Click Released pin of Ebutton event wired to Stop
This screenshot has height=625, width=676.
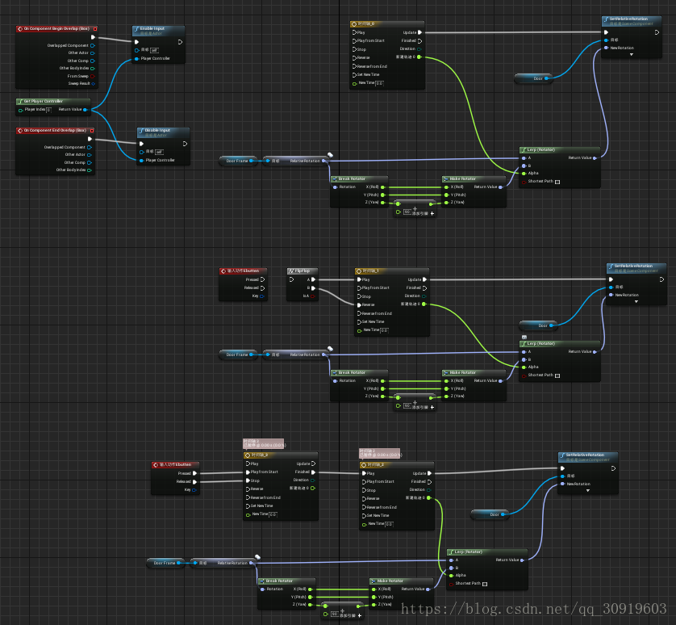point(194,482)
